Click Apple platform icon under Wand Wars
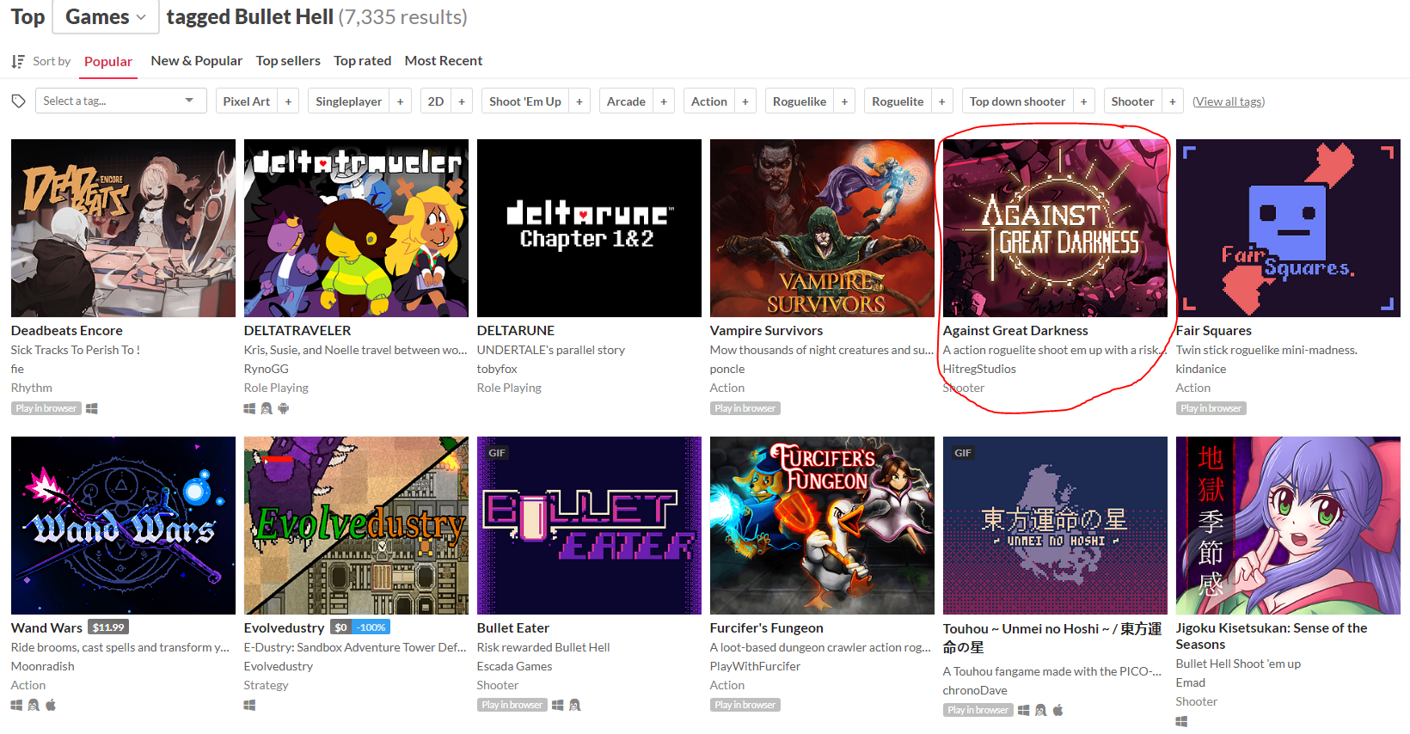Screen dimensions: 1410x734 51,705
